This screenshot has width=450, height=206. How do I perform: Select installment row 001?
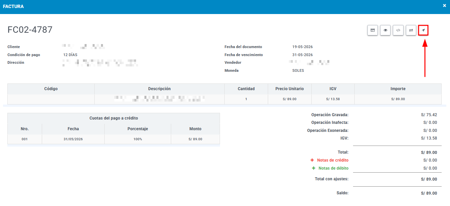point(114,139)
